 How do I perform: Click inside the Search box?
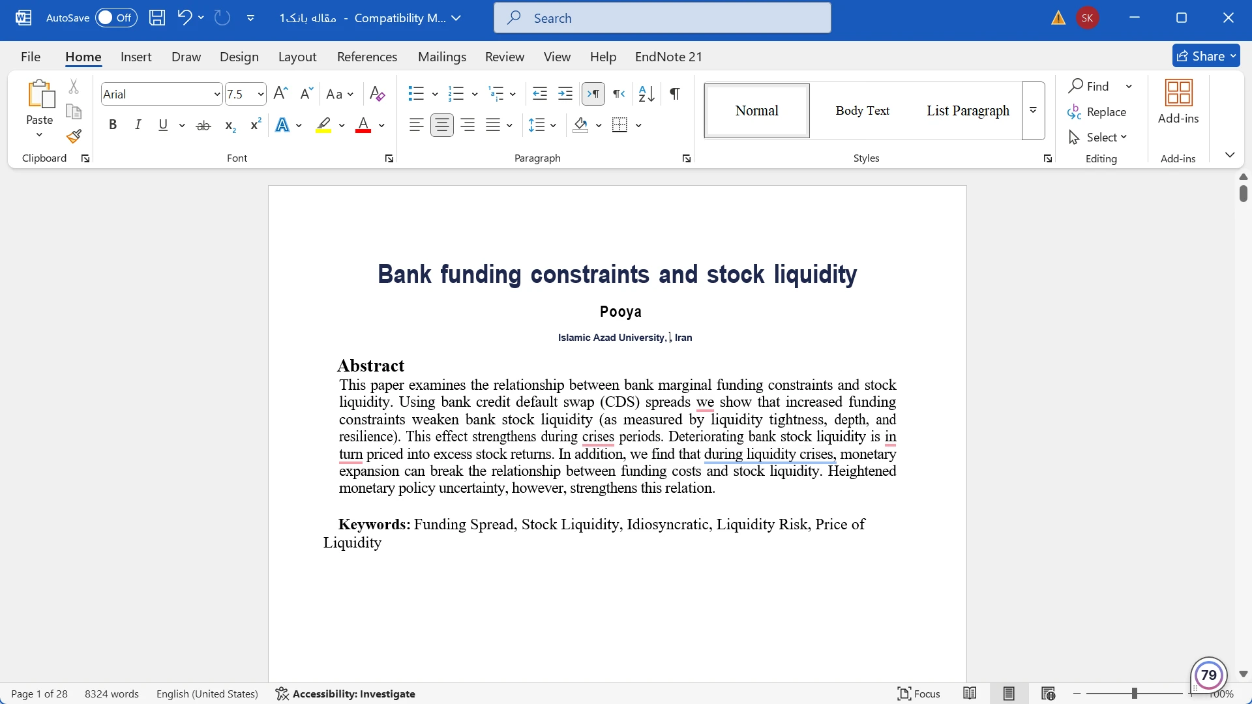(x=662, y=18)
